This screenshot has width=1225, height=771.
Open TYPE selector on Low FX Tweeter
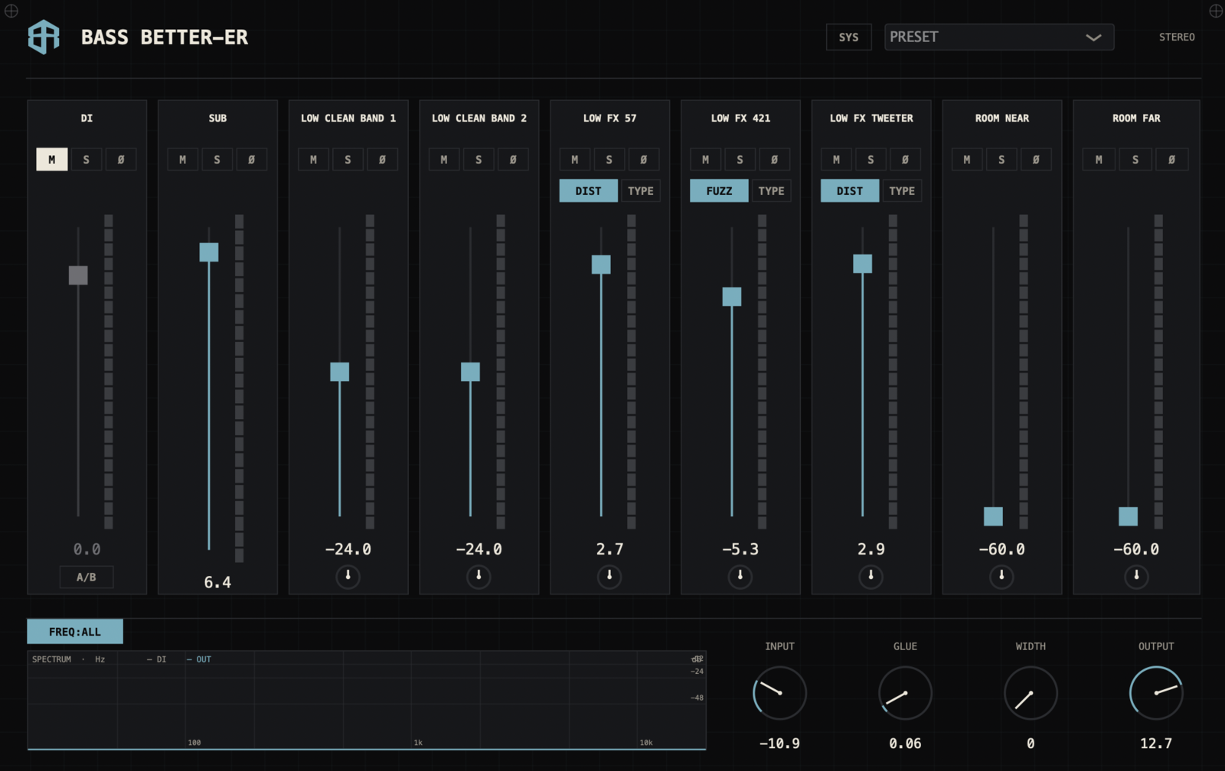(902, 190)
